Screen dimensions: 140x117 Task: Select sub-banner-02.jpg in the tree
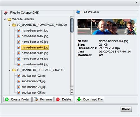click(x=34, y=76)
